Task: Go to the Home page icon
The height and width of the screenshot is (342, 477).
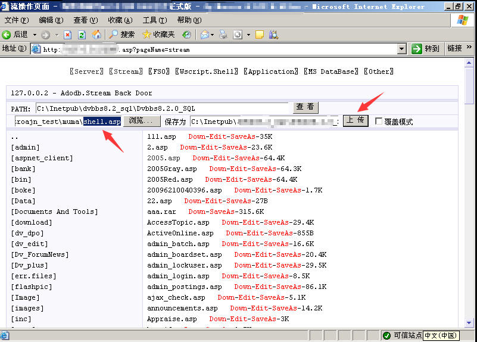Action: pos(96,35)
